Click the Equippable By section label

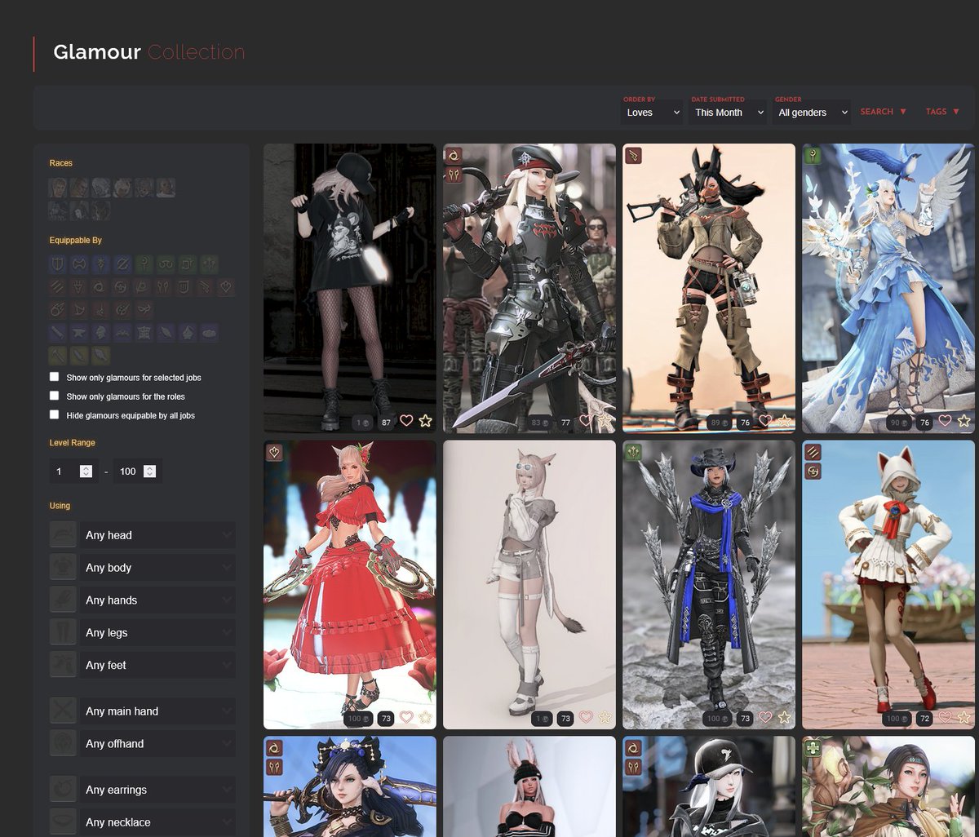76,241
